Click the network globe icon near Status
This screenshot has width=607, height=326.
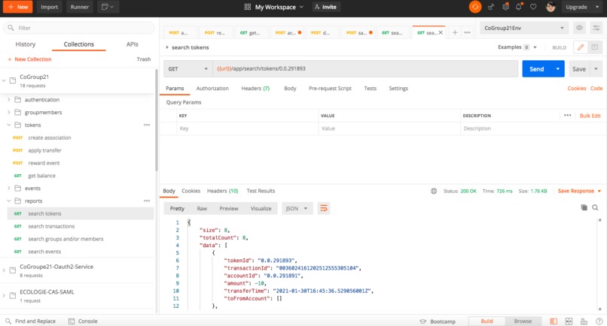(x=434, y=191)
